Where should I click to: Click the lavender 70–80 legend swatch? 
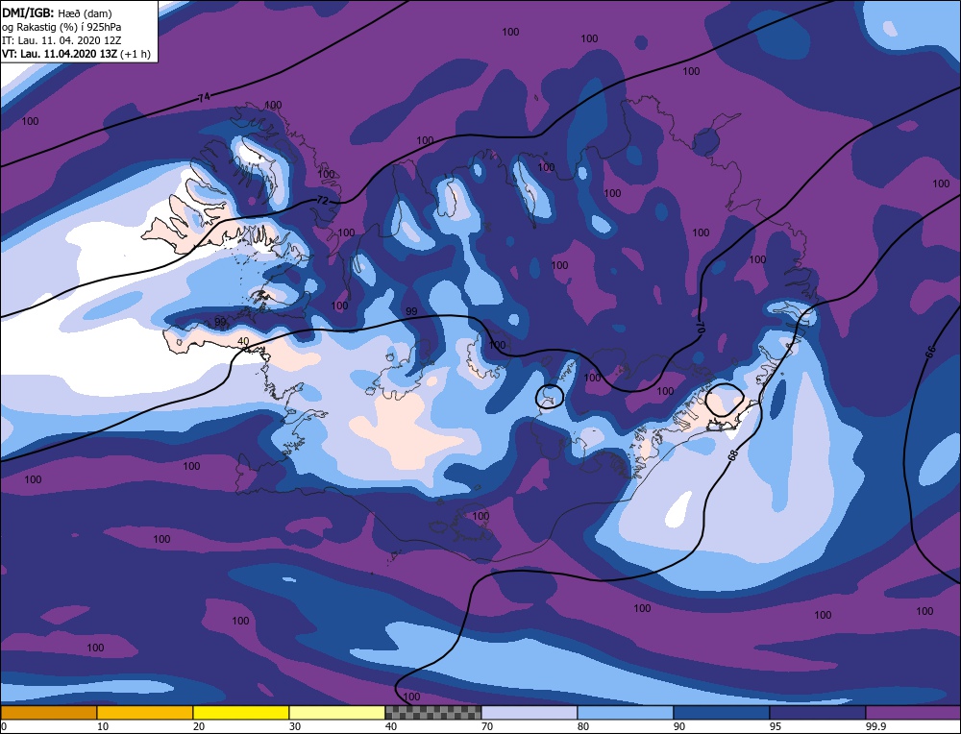[x=529, y=713]
